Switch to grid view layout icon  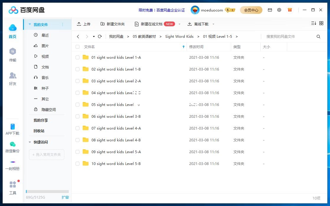pyautogui.click(x=321, y=23)
